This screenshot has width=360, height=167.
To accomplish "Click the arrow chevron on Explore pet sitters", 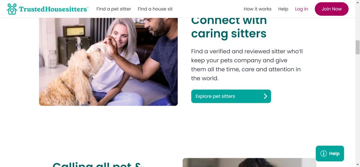I will point(265,96).
